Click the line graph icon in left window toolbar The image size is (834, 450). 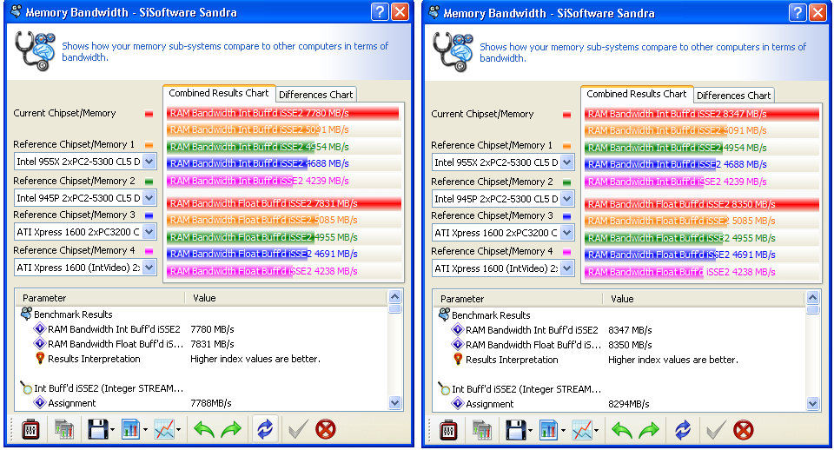[x=163, y=429]
